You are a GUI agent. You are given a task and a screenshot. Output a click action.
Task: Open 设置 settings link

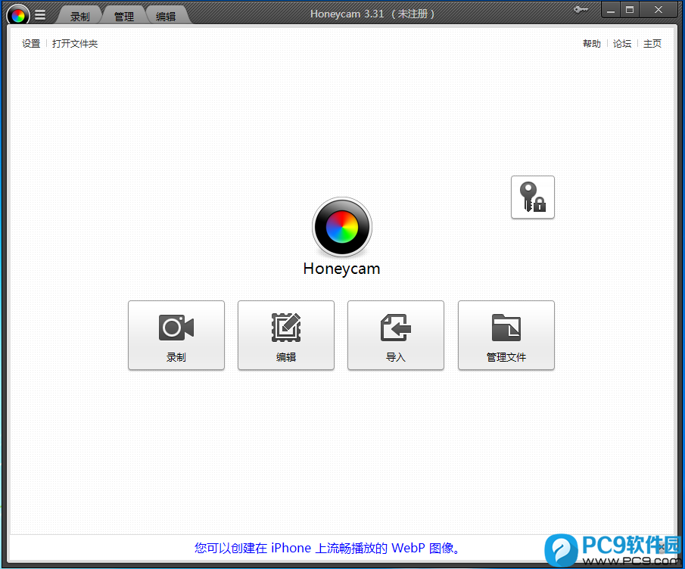pyautogui.click(x=31, y=44)
